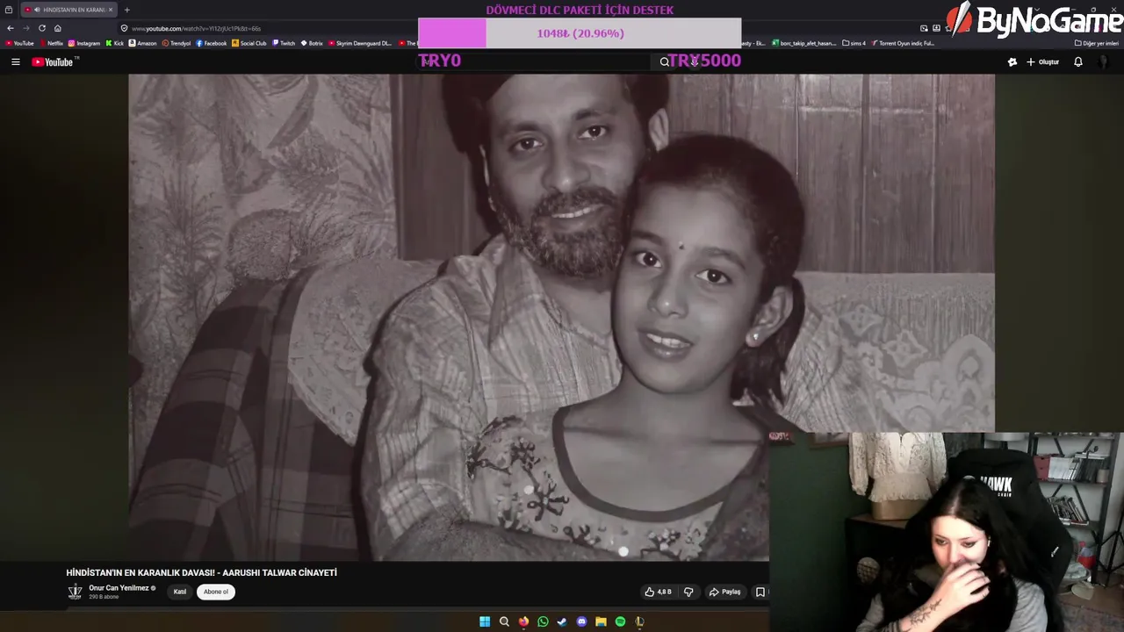Click the Katıl join button

point(179,592)
